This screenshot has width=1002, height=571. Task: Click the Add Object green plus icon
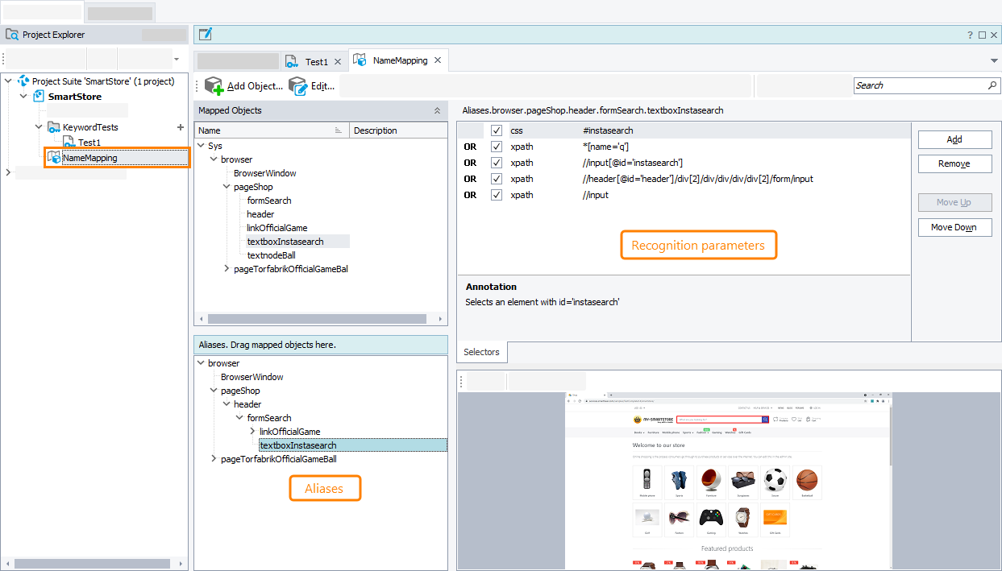214,85
